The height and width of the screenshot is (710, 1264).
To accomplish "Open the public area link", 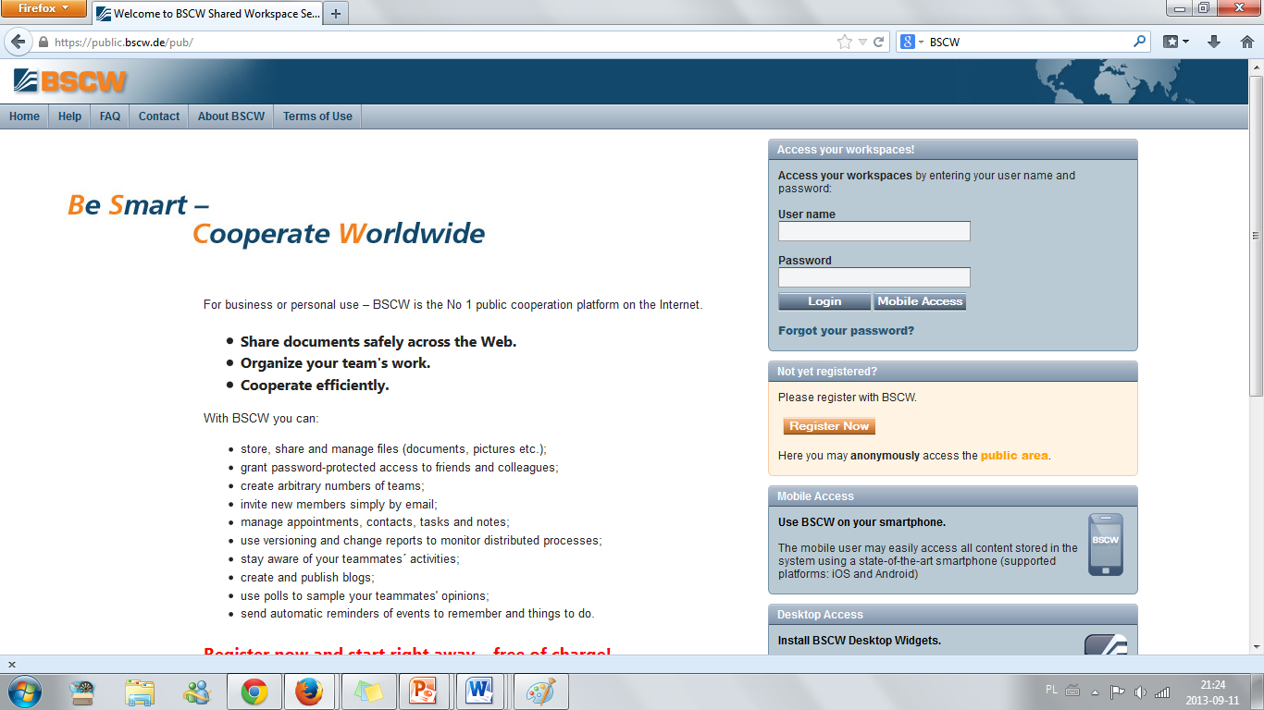I will tap(1014, 456).
